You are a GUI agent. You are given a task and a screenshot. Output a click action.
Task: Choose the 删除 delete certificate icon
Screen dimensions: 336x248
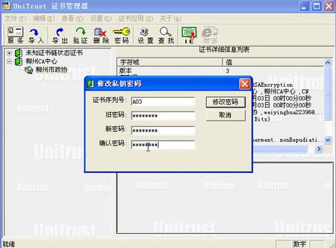click(x=101, y=35)
